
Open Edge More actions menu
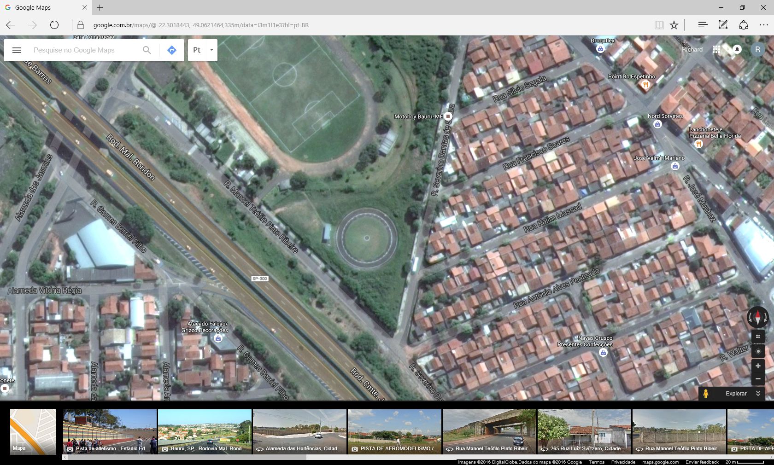click(x=763, y=25)
